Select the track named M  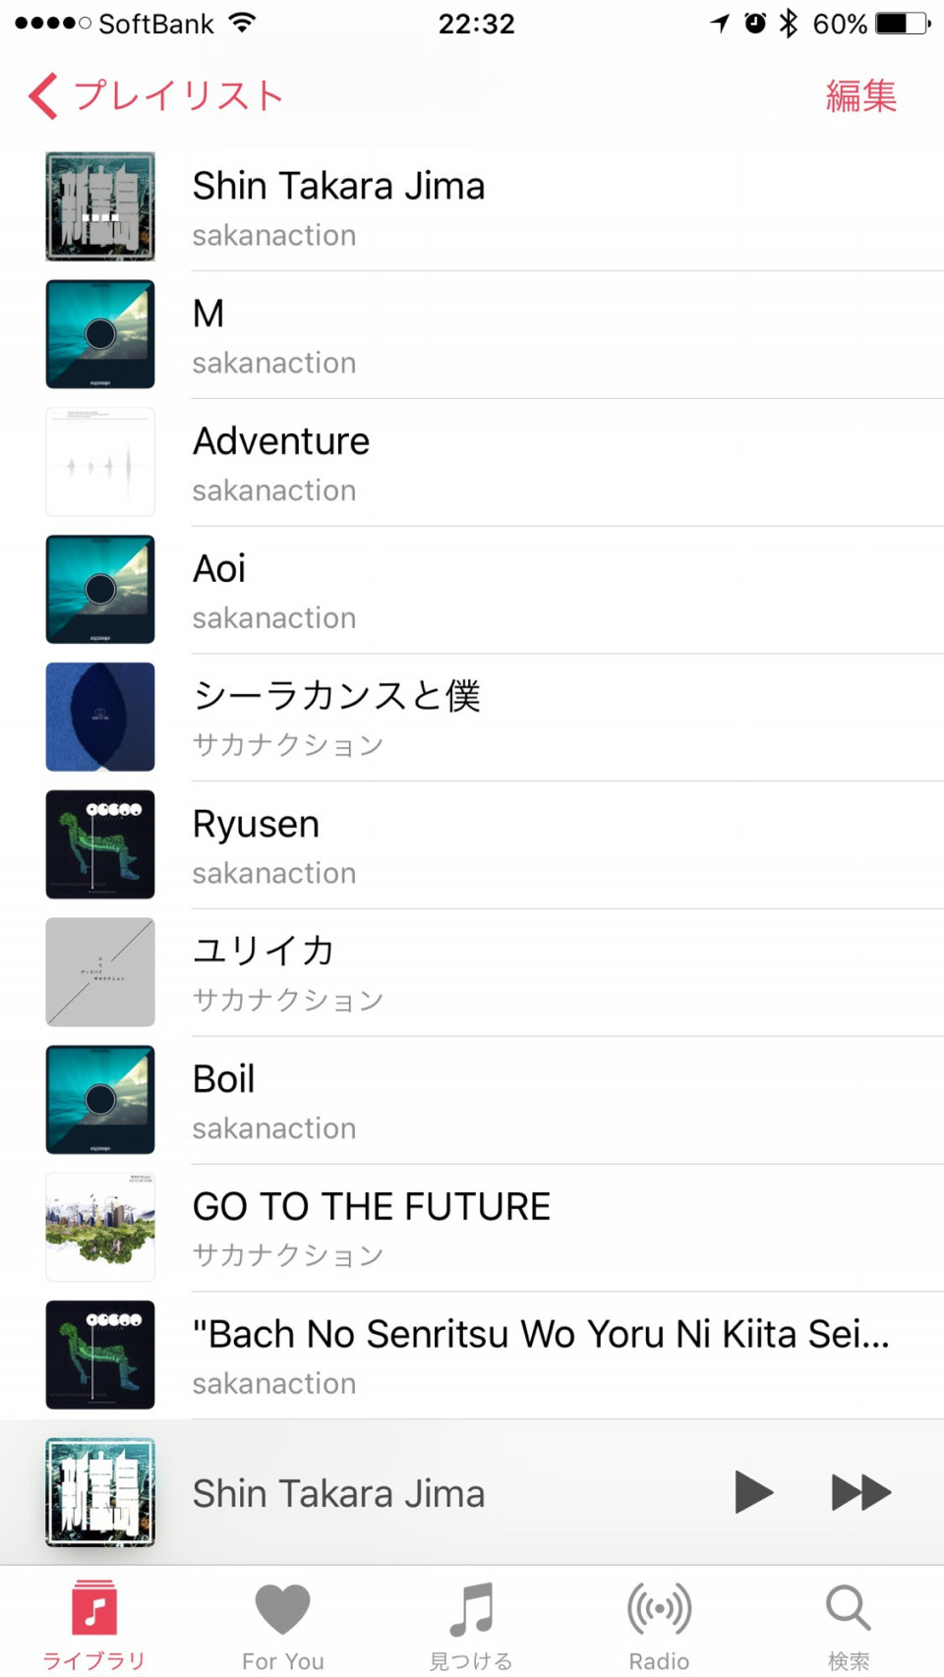click(x=472, y=335)
